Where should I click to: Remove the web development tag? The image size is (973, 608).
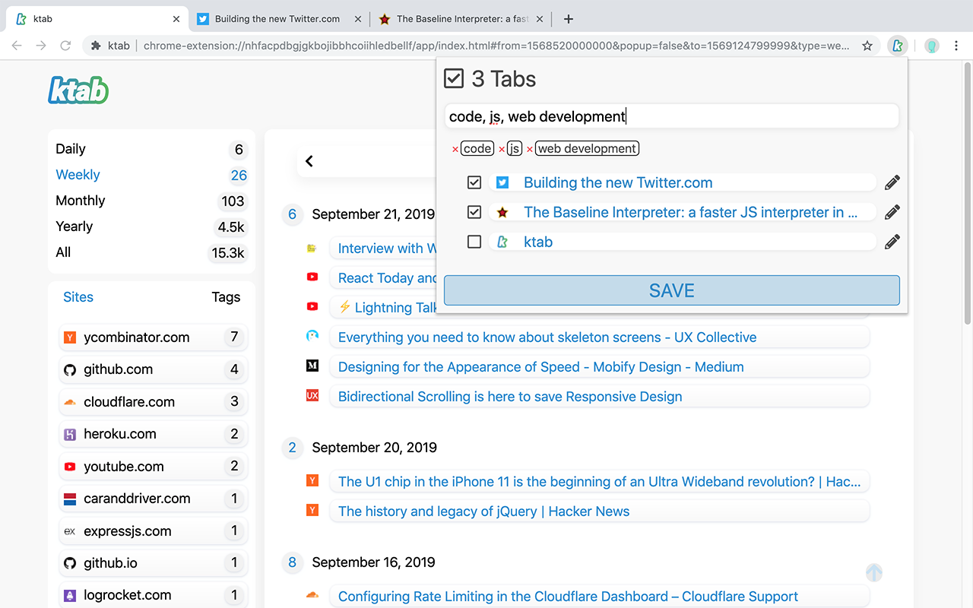pyautogui.click(x=530, y=149)
